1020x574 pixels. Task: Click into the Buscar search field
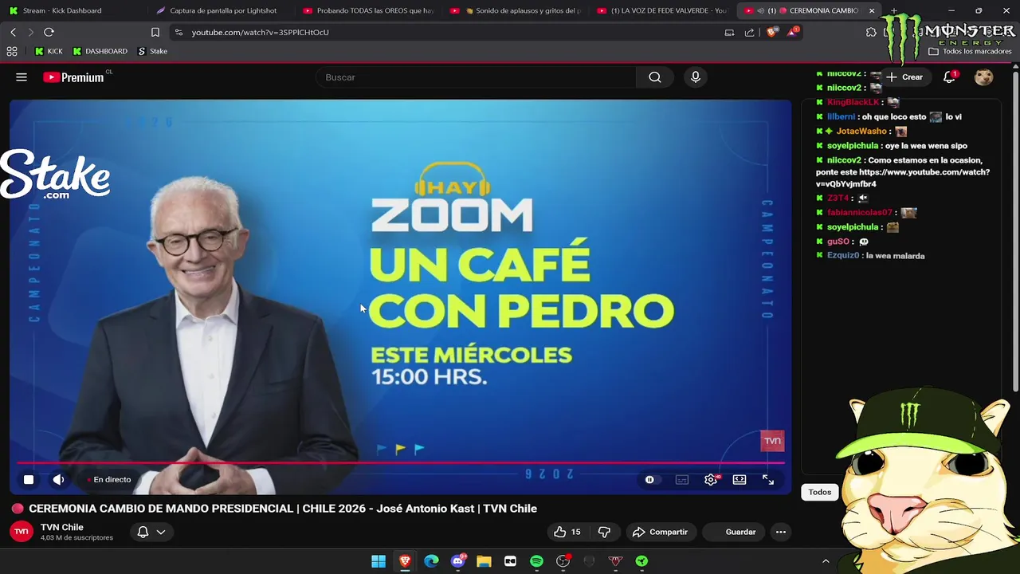[477, 77]
